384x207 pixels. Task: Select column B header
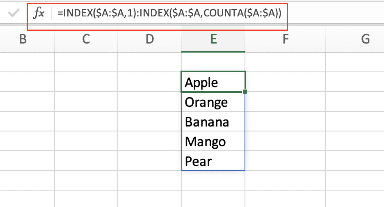pyautogui.click(x=23, y=39)
